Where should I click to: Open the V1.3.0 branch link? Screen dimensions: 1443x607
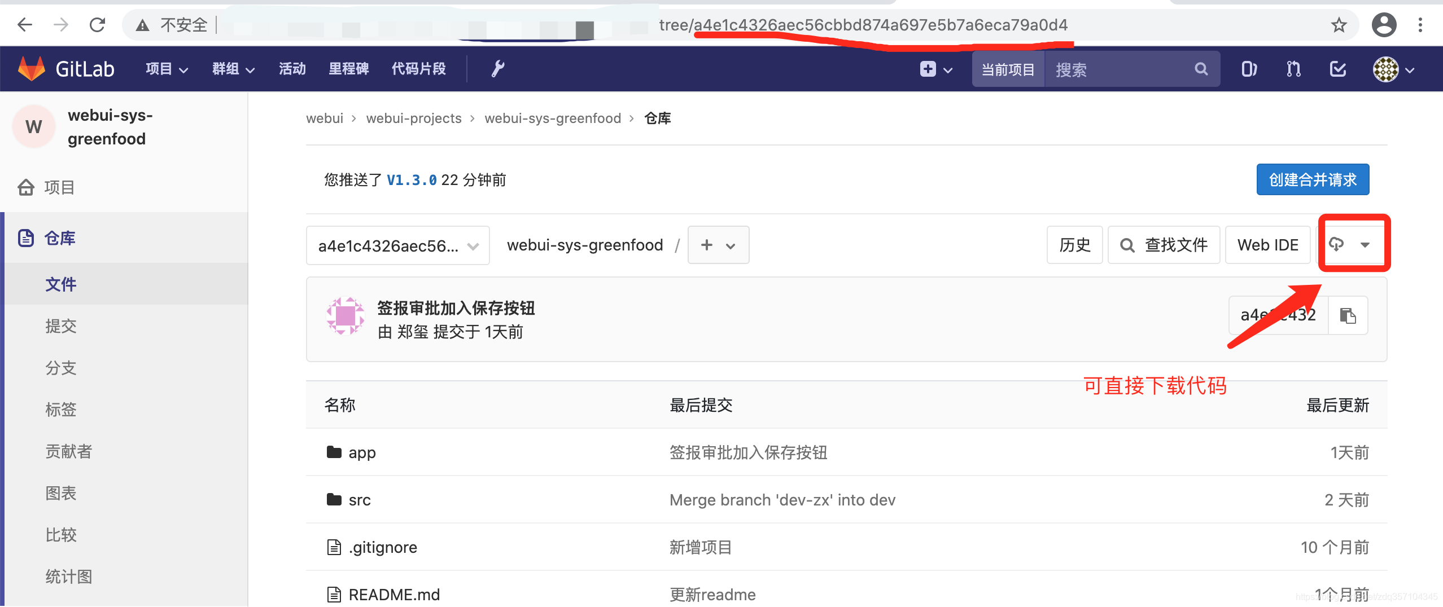[412, 180]
